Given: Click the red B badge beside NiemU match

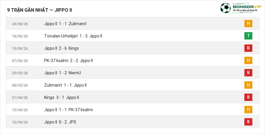Looking at the screenshot, I should 248,73.
